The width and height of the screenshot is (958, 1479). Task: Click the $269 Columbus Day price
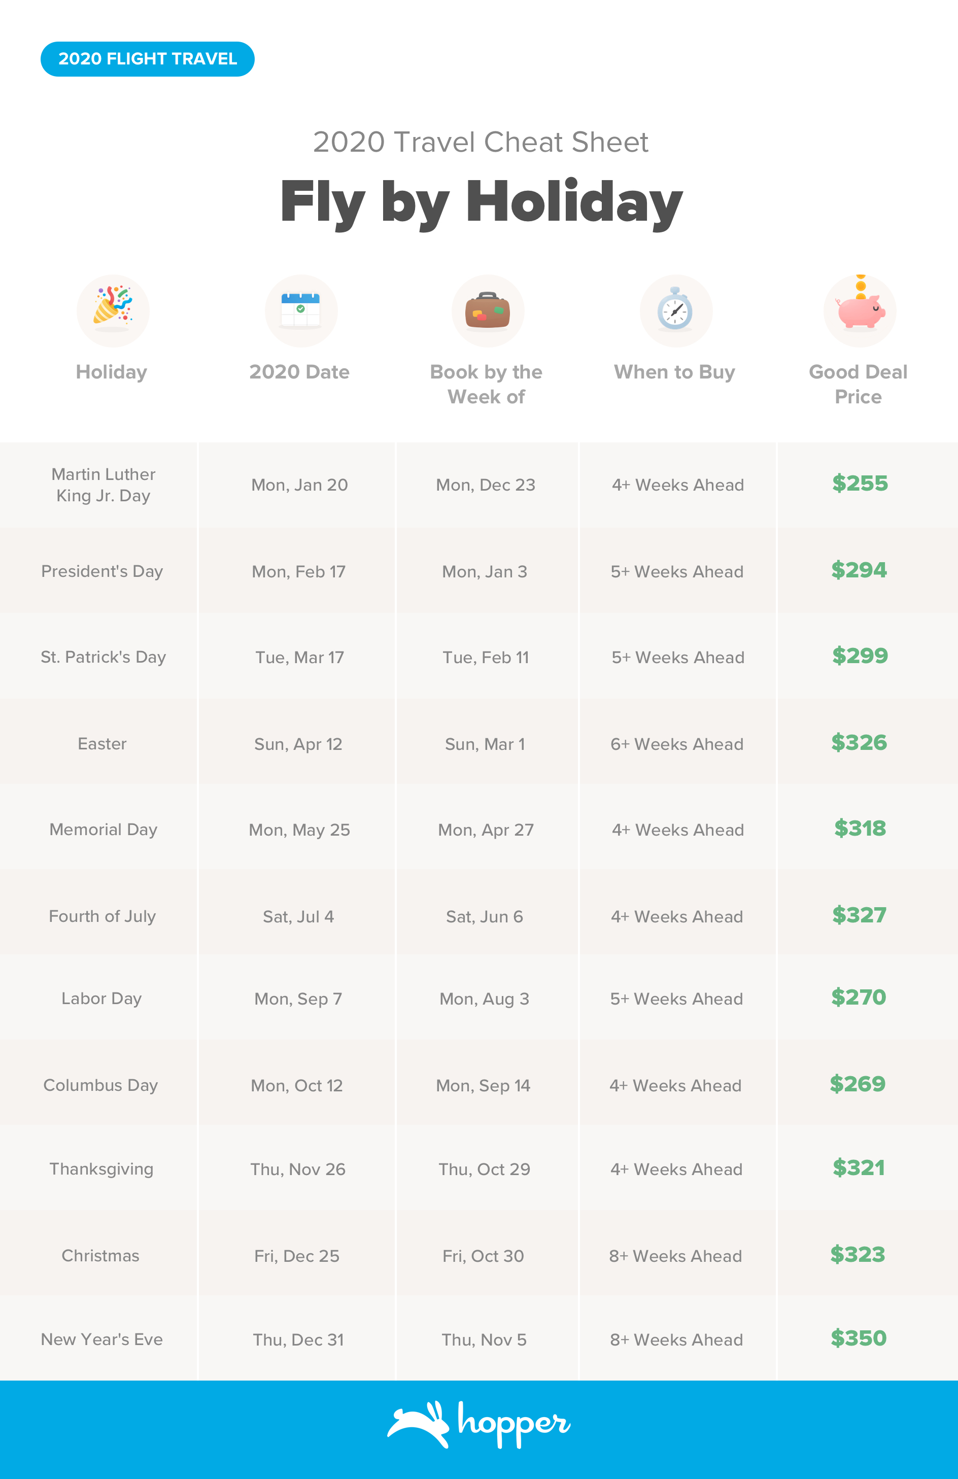[x=858, y=1084]
